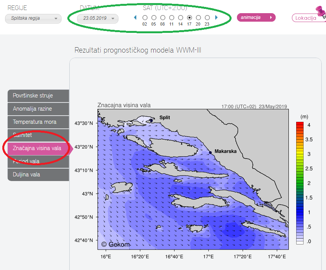Pick the 20 hour radio button

(x=198, y=18)
